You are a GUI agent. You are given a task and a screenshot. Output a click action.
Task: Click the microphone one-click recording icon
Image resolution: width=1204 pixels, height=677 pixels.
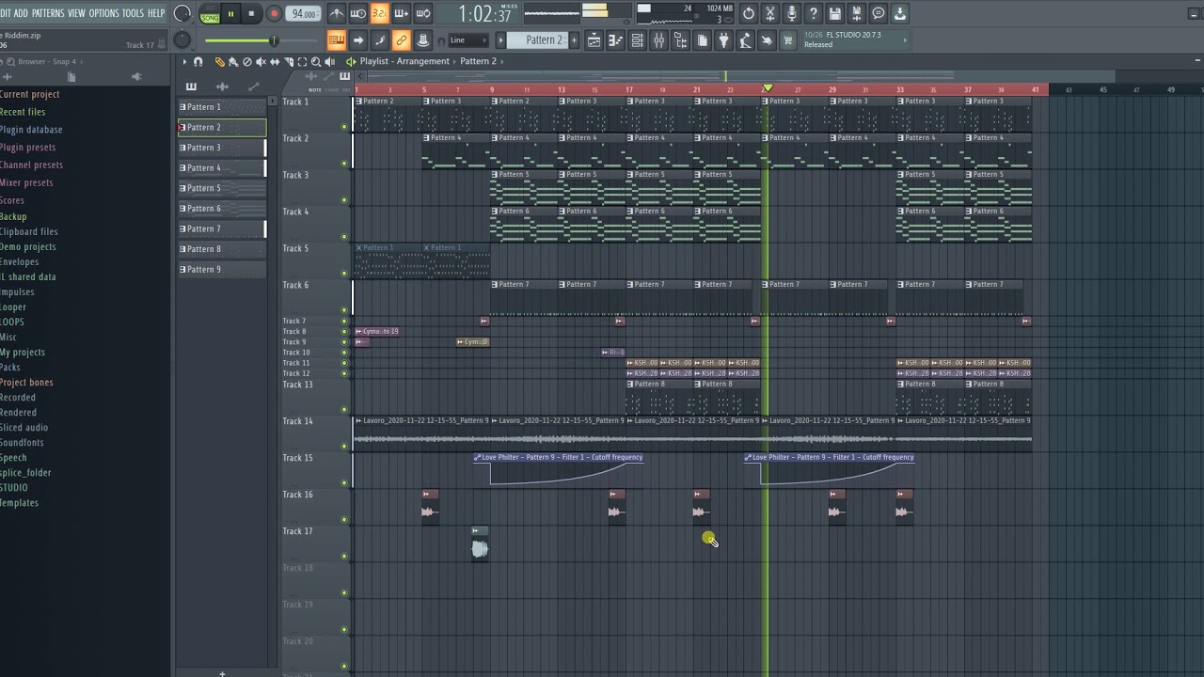[x=792, y=13]
